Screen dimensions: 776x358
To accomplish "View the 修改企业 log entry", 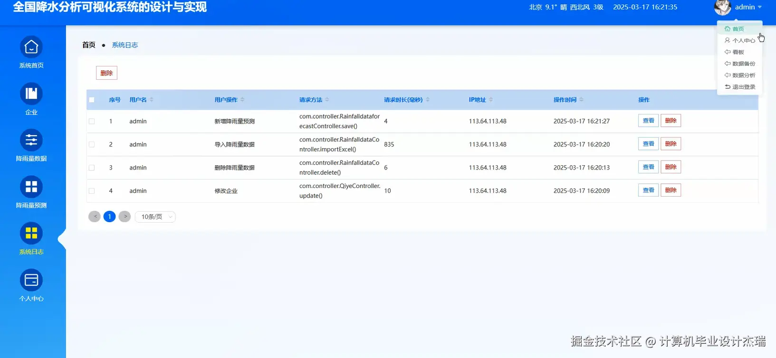I will tap(648, 190).
